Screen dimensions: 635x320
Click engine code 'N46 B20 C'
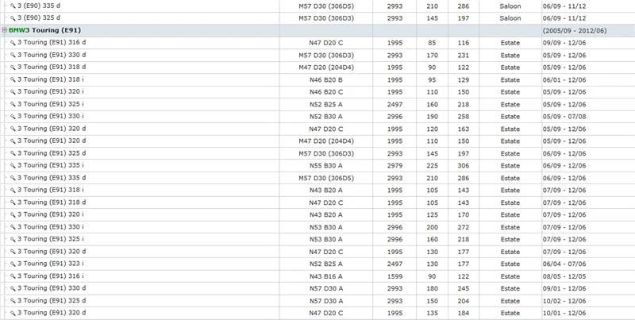(x=326, y=92)
